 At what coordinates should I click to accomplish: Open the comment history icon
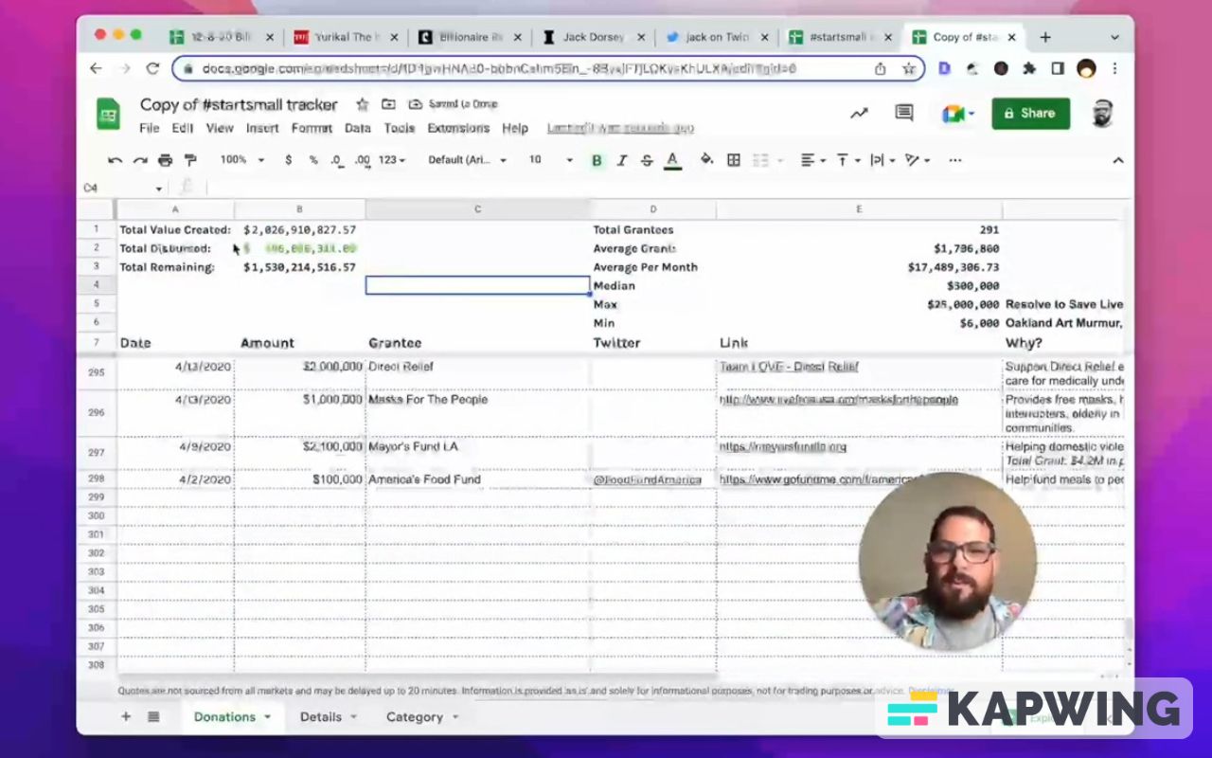click(904, 114)
